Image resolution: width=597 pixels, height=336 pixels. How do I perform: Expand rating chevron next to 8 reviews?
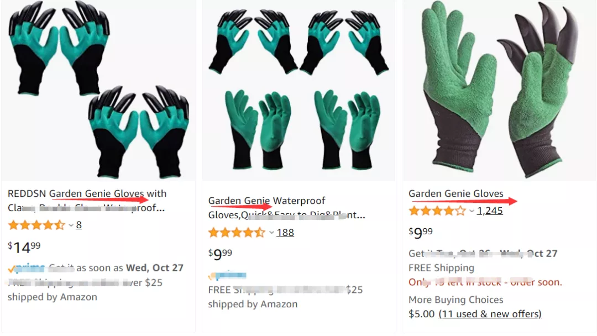(71, 225)
